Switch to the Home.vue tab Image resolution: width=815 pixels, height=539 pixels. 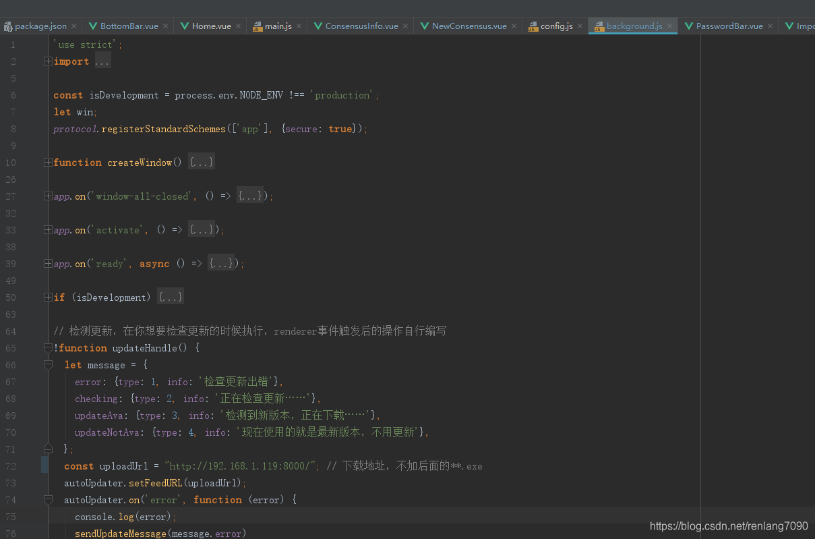212,26
